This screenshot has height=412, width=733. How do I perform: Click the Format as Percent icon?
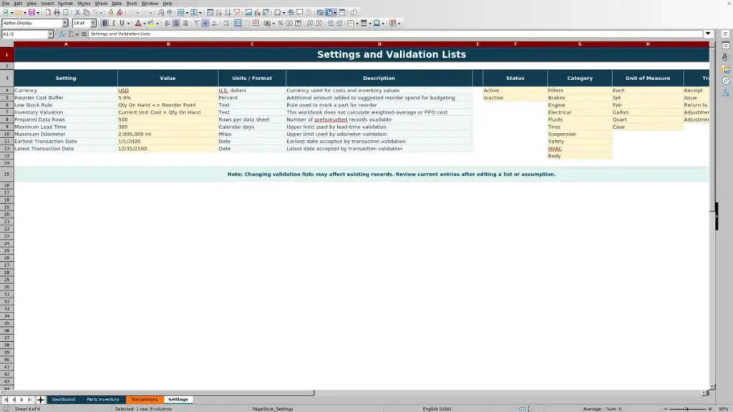pyautogui.click(x=281, y=23)
